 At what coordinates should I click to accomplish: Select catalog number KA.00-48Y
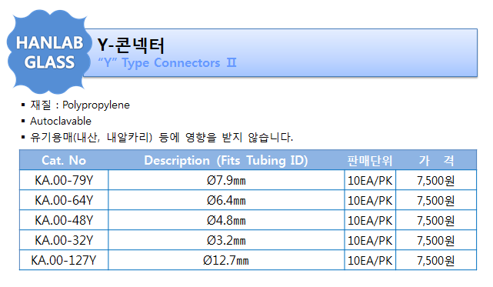64,220
